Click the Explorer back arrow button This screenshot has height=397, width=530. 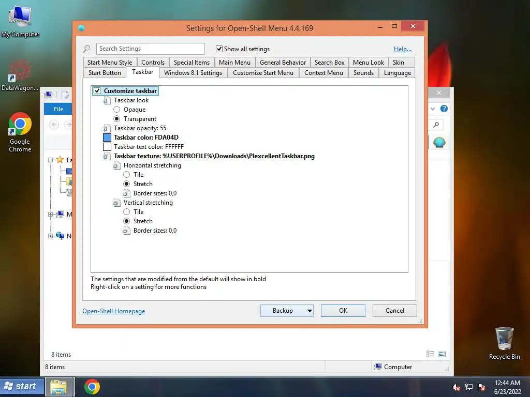click(x=54, y=125)
